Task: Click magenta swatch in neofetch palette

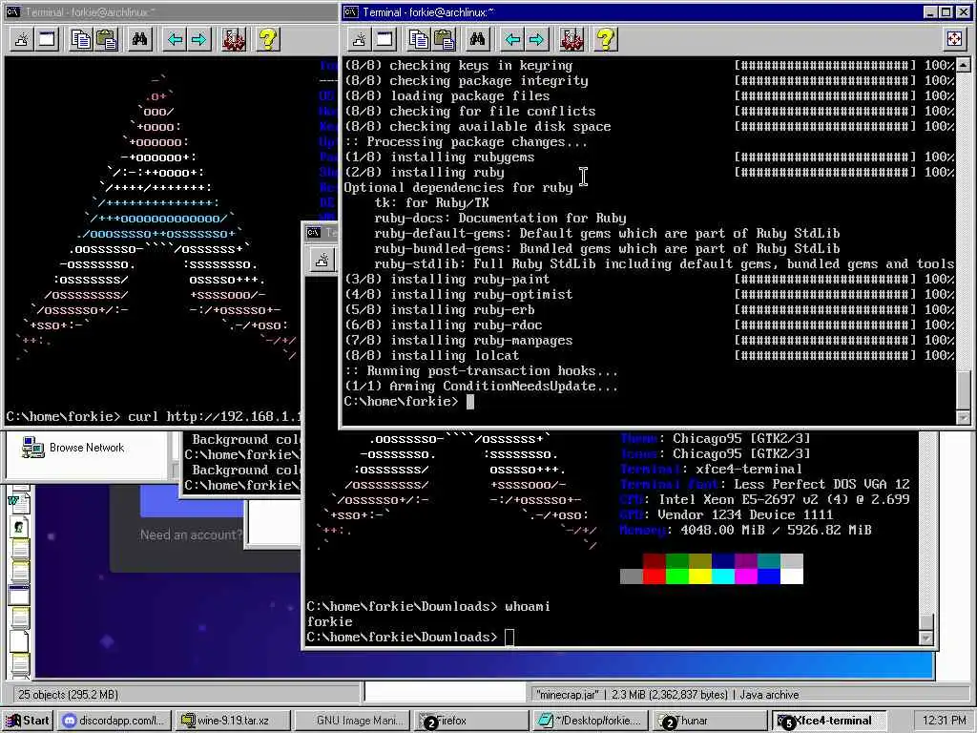Action: click(x=746, y=576)
